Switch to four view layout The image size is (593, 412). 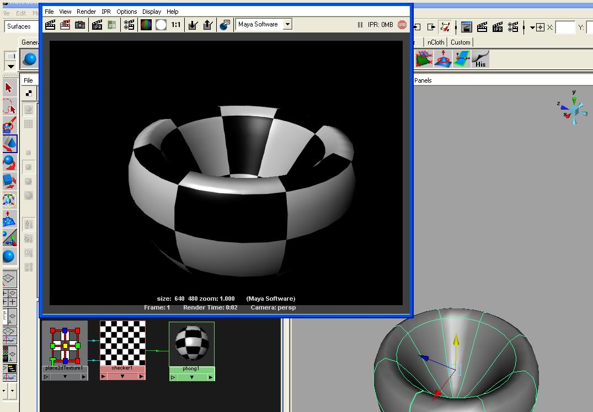click(9, 297)
